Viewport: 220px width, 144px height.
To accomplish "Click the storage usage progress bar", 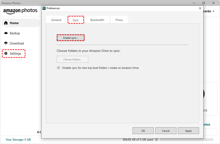I will [187, 140].
